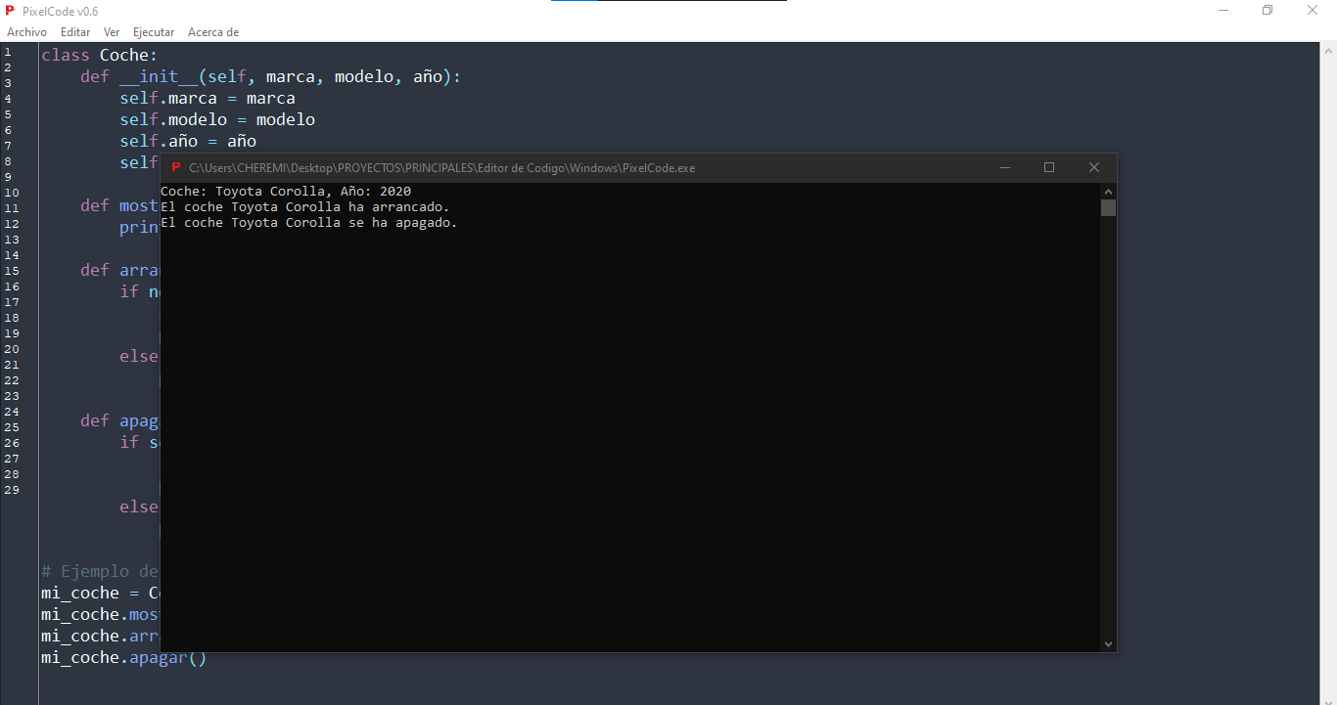Open the Editar menu
Image resolution: width=1337 pixels, height=705 pixels.
75,32
